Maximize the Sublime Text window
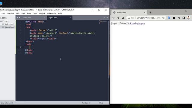Viewport: 192px width, 108px height. click(99, 10)
